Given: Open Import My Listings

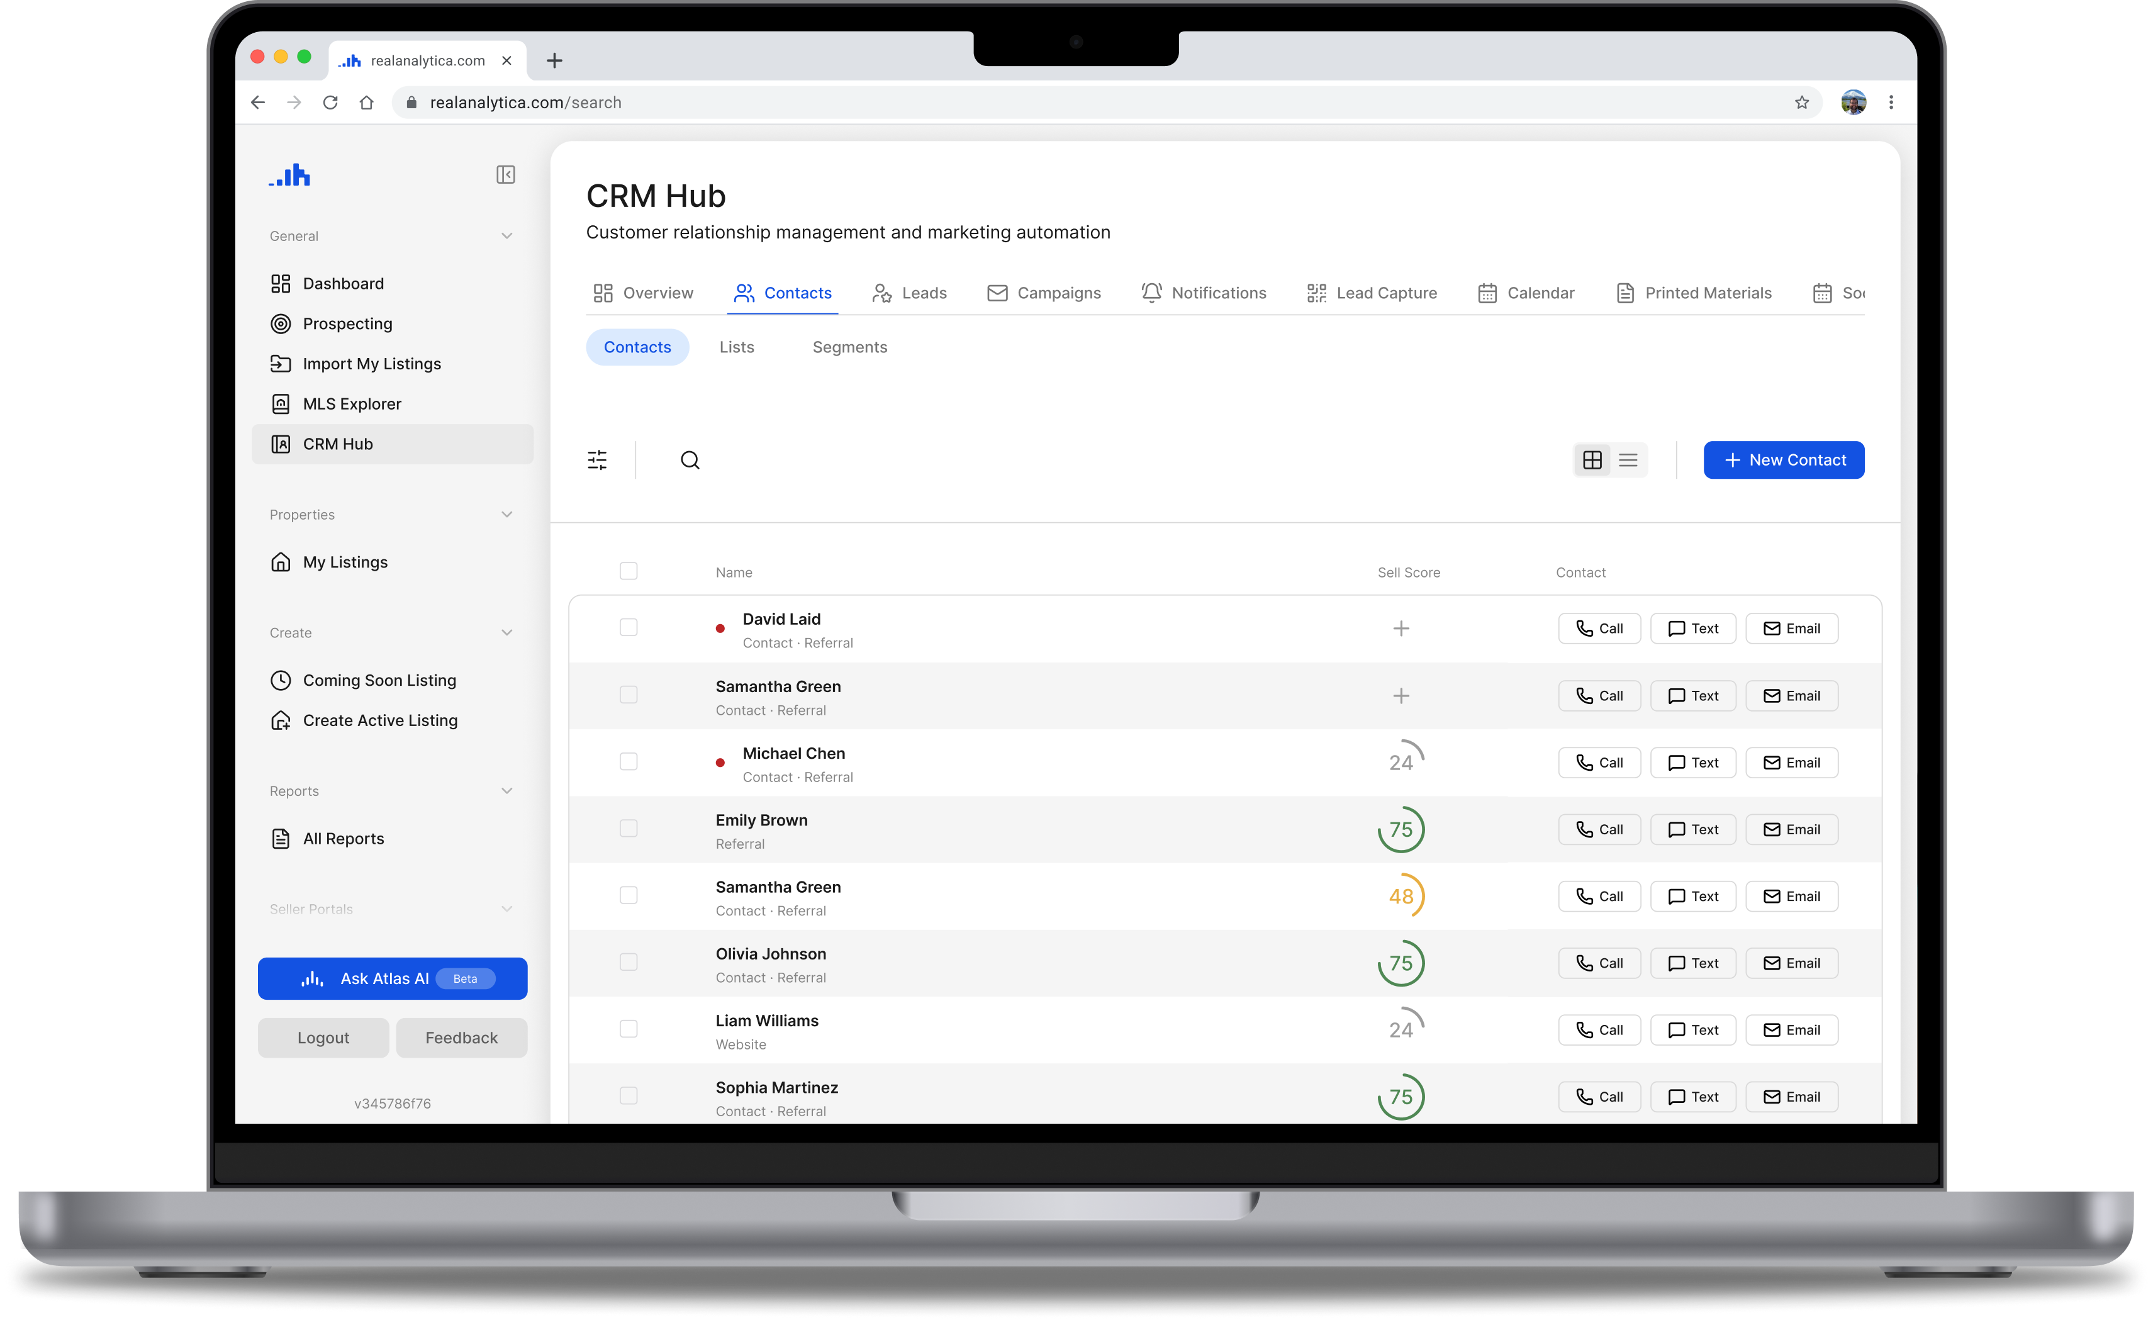Looking at the screenshot, I should (x=371, y=364).
